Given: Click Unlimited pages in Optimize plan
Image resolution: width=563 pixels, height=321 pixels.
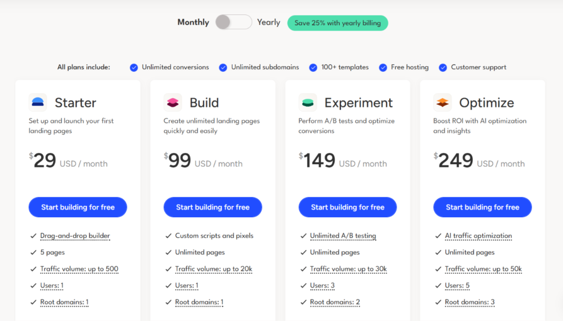Looking at the screenshot, I should (x=470, y=252).
